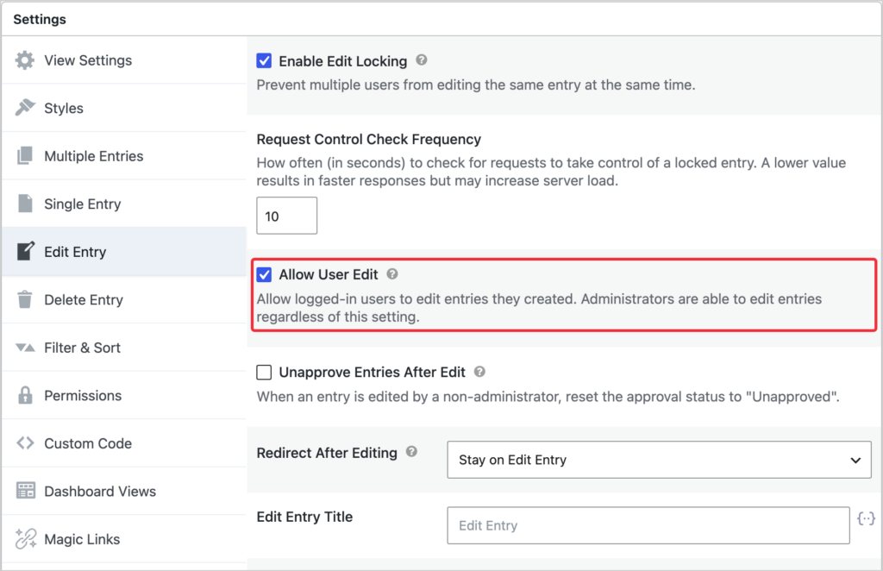The image size is (883, 571).
Task: Open the View Settings tab
Action: coord(124,60)
